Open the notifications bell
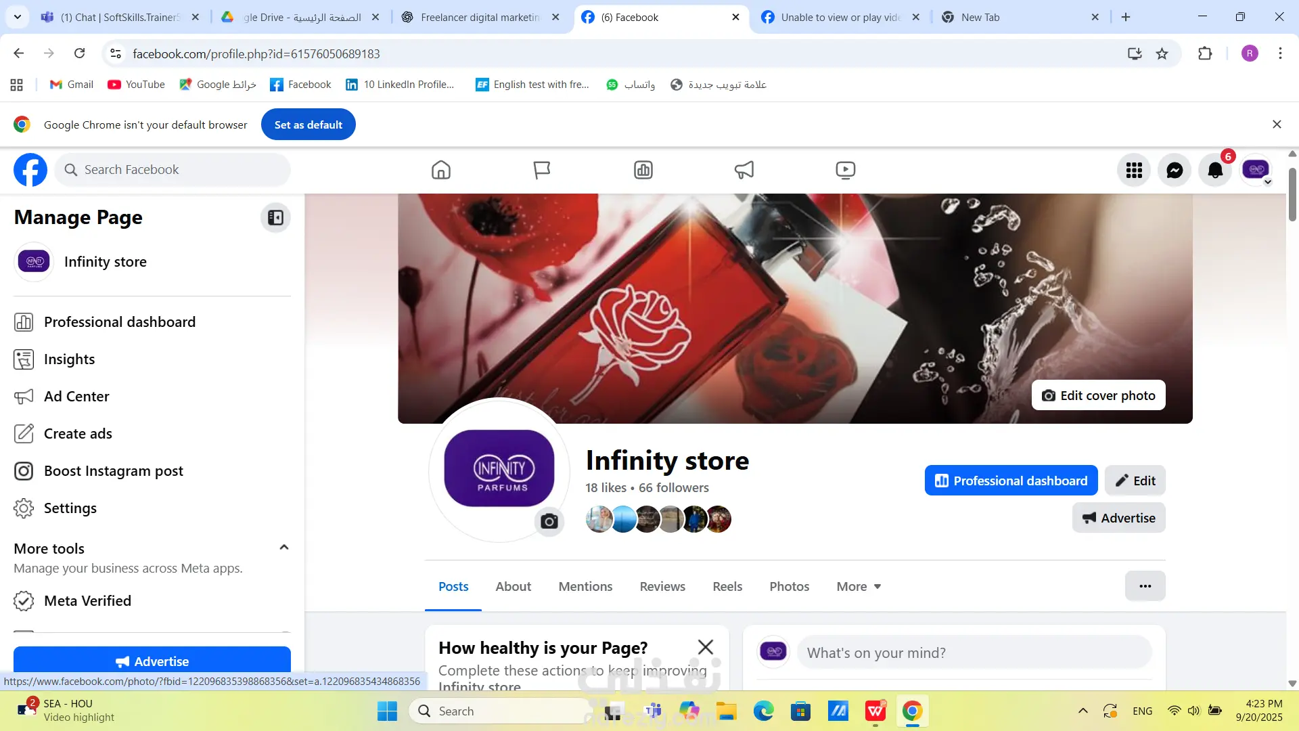The height and width of the screenshot is (731, 1299). pos(1215,170)
